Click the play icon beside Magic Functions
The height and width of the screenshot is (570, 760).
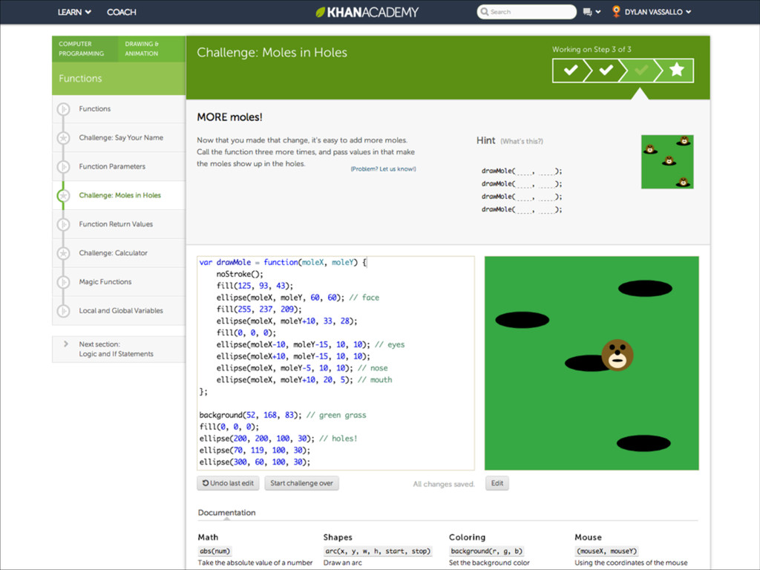point(63,282)
